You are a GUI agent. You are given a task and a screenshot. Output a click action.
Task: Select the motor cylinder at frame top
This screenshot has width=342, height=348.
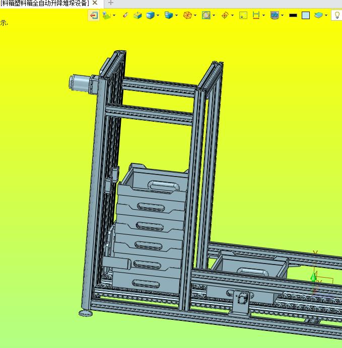(81, 83)
